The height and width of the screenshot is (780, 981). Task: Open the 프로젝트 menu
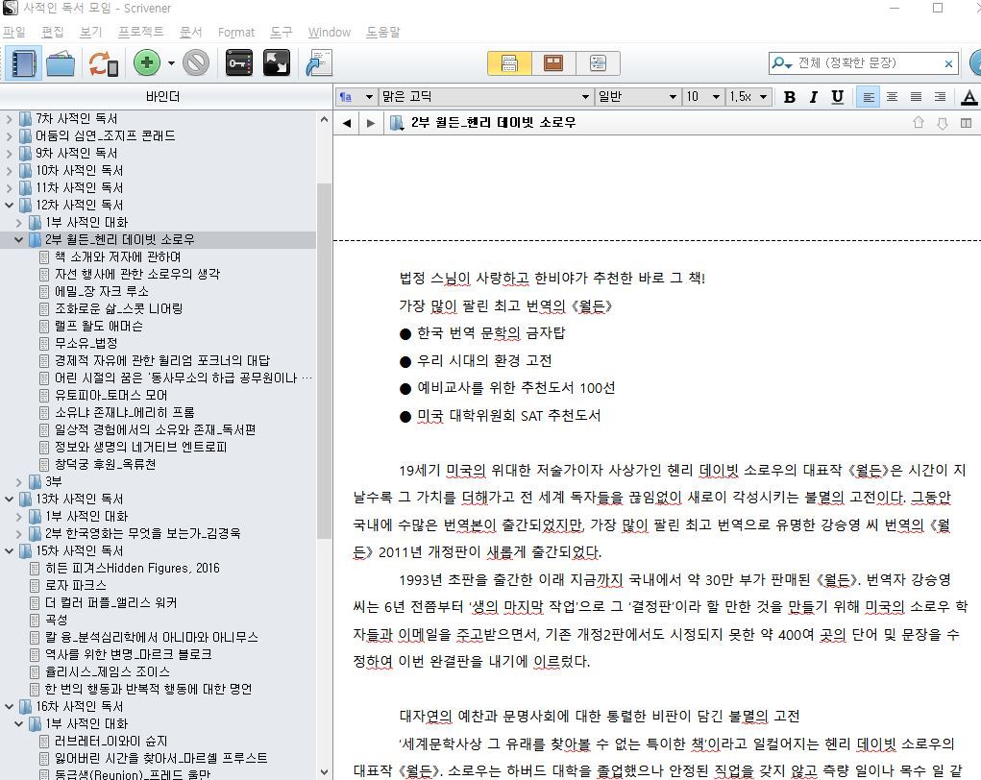(x=141, y=32)
